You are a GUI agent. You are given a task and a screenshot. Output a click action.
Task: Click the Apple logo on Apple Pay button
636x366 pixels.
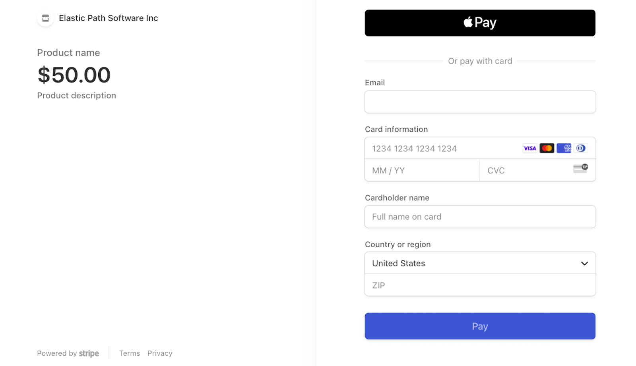(x=467, y=22)
